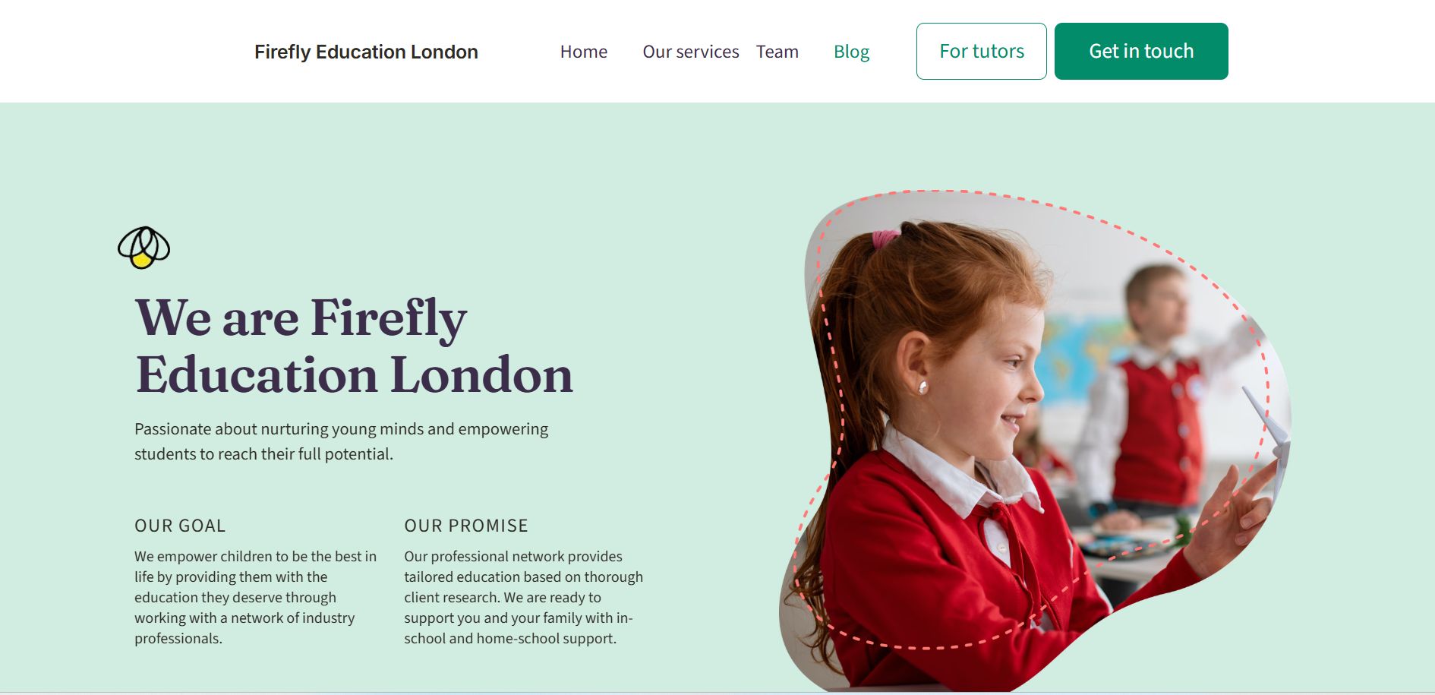1435x695 pixels.
Task: Click the schoolgirl hero photo
Action: tap(1034, 441)
